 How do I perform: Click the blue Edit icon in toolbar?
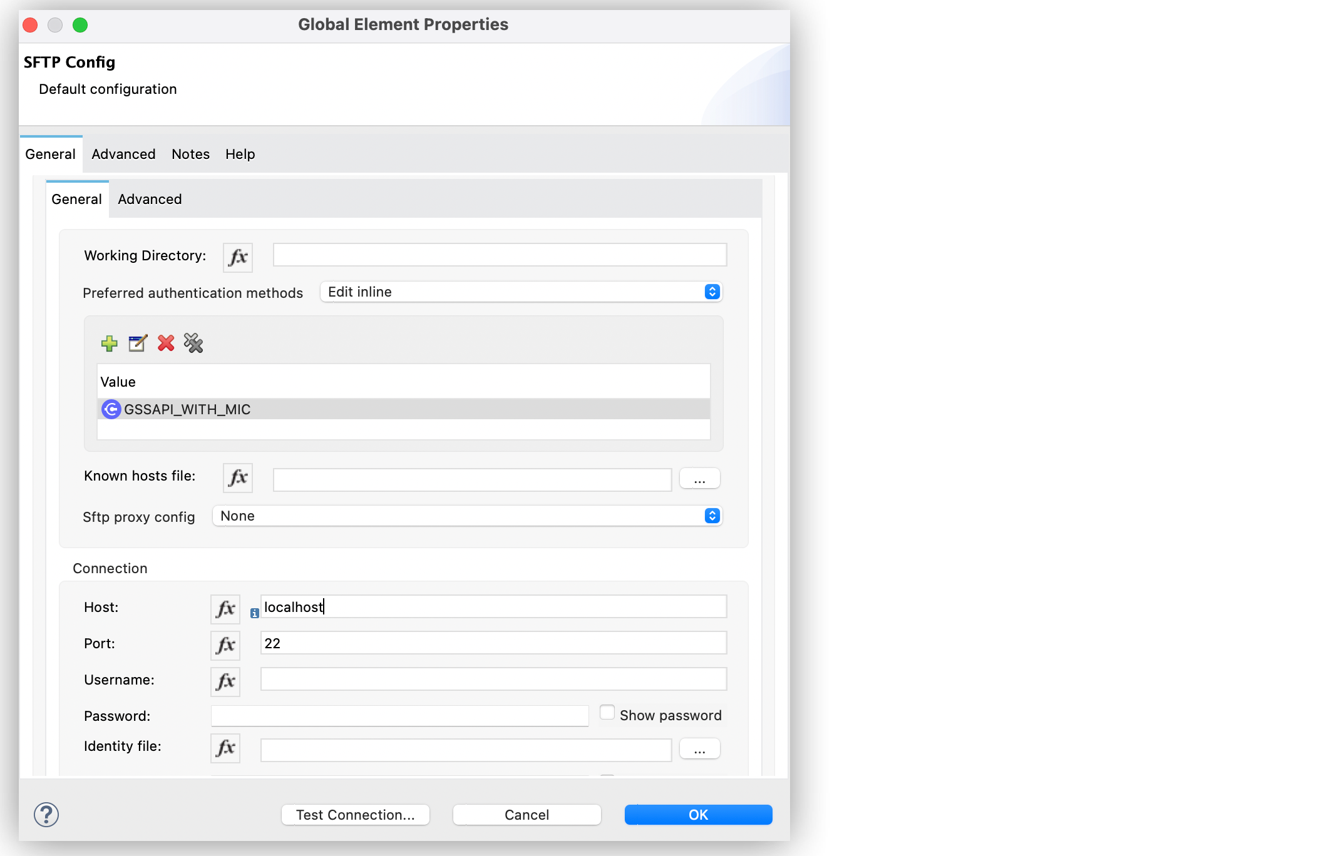(x=137, y=343)
